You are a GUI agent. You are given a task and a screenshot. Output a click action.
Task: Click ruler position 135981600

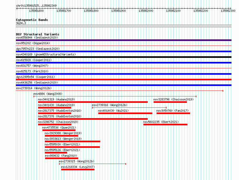(x=36, y=11)
